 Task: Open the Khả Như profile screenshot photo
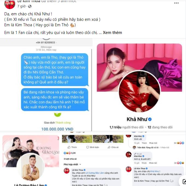point(139,85)
